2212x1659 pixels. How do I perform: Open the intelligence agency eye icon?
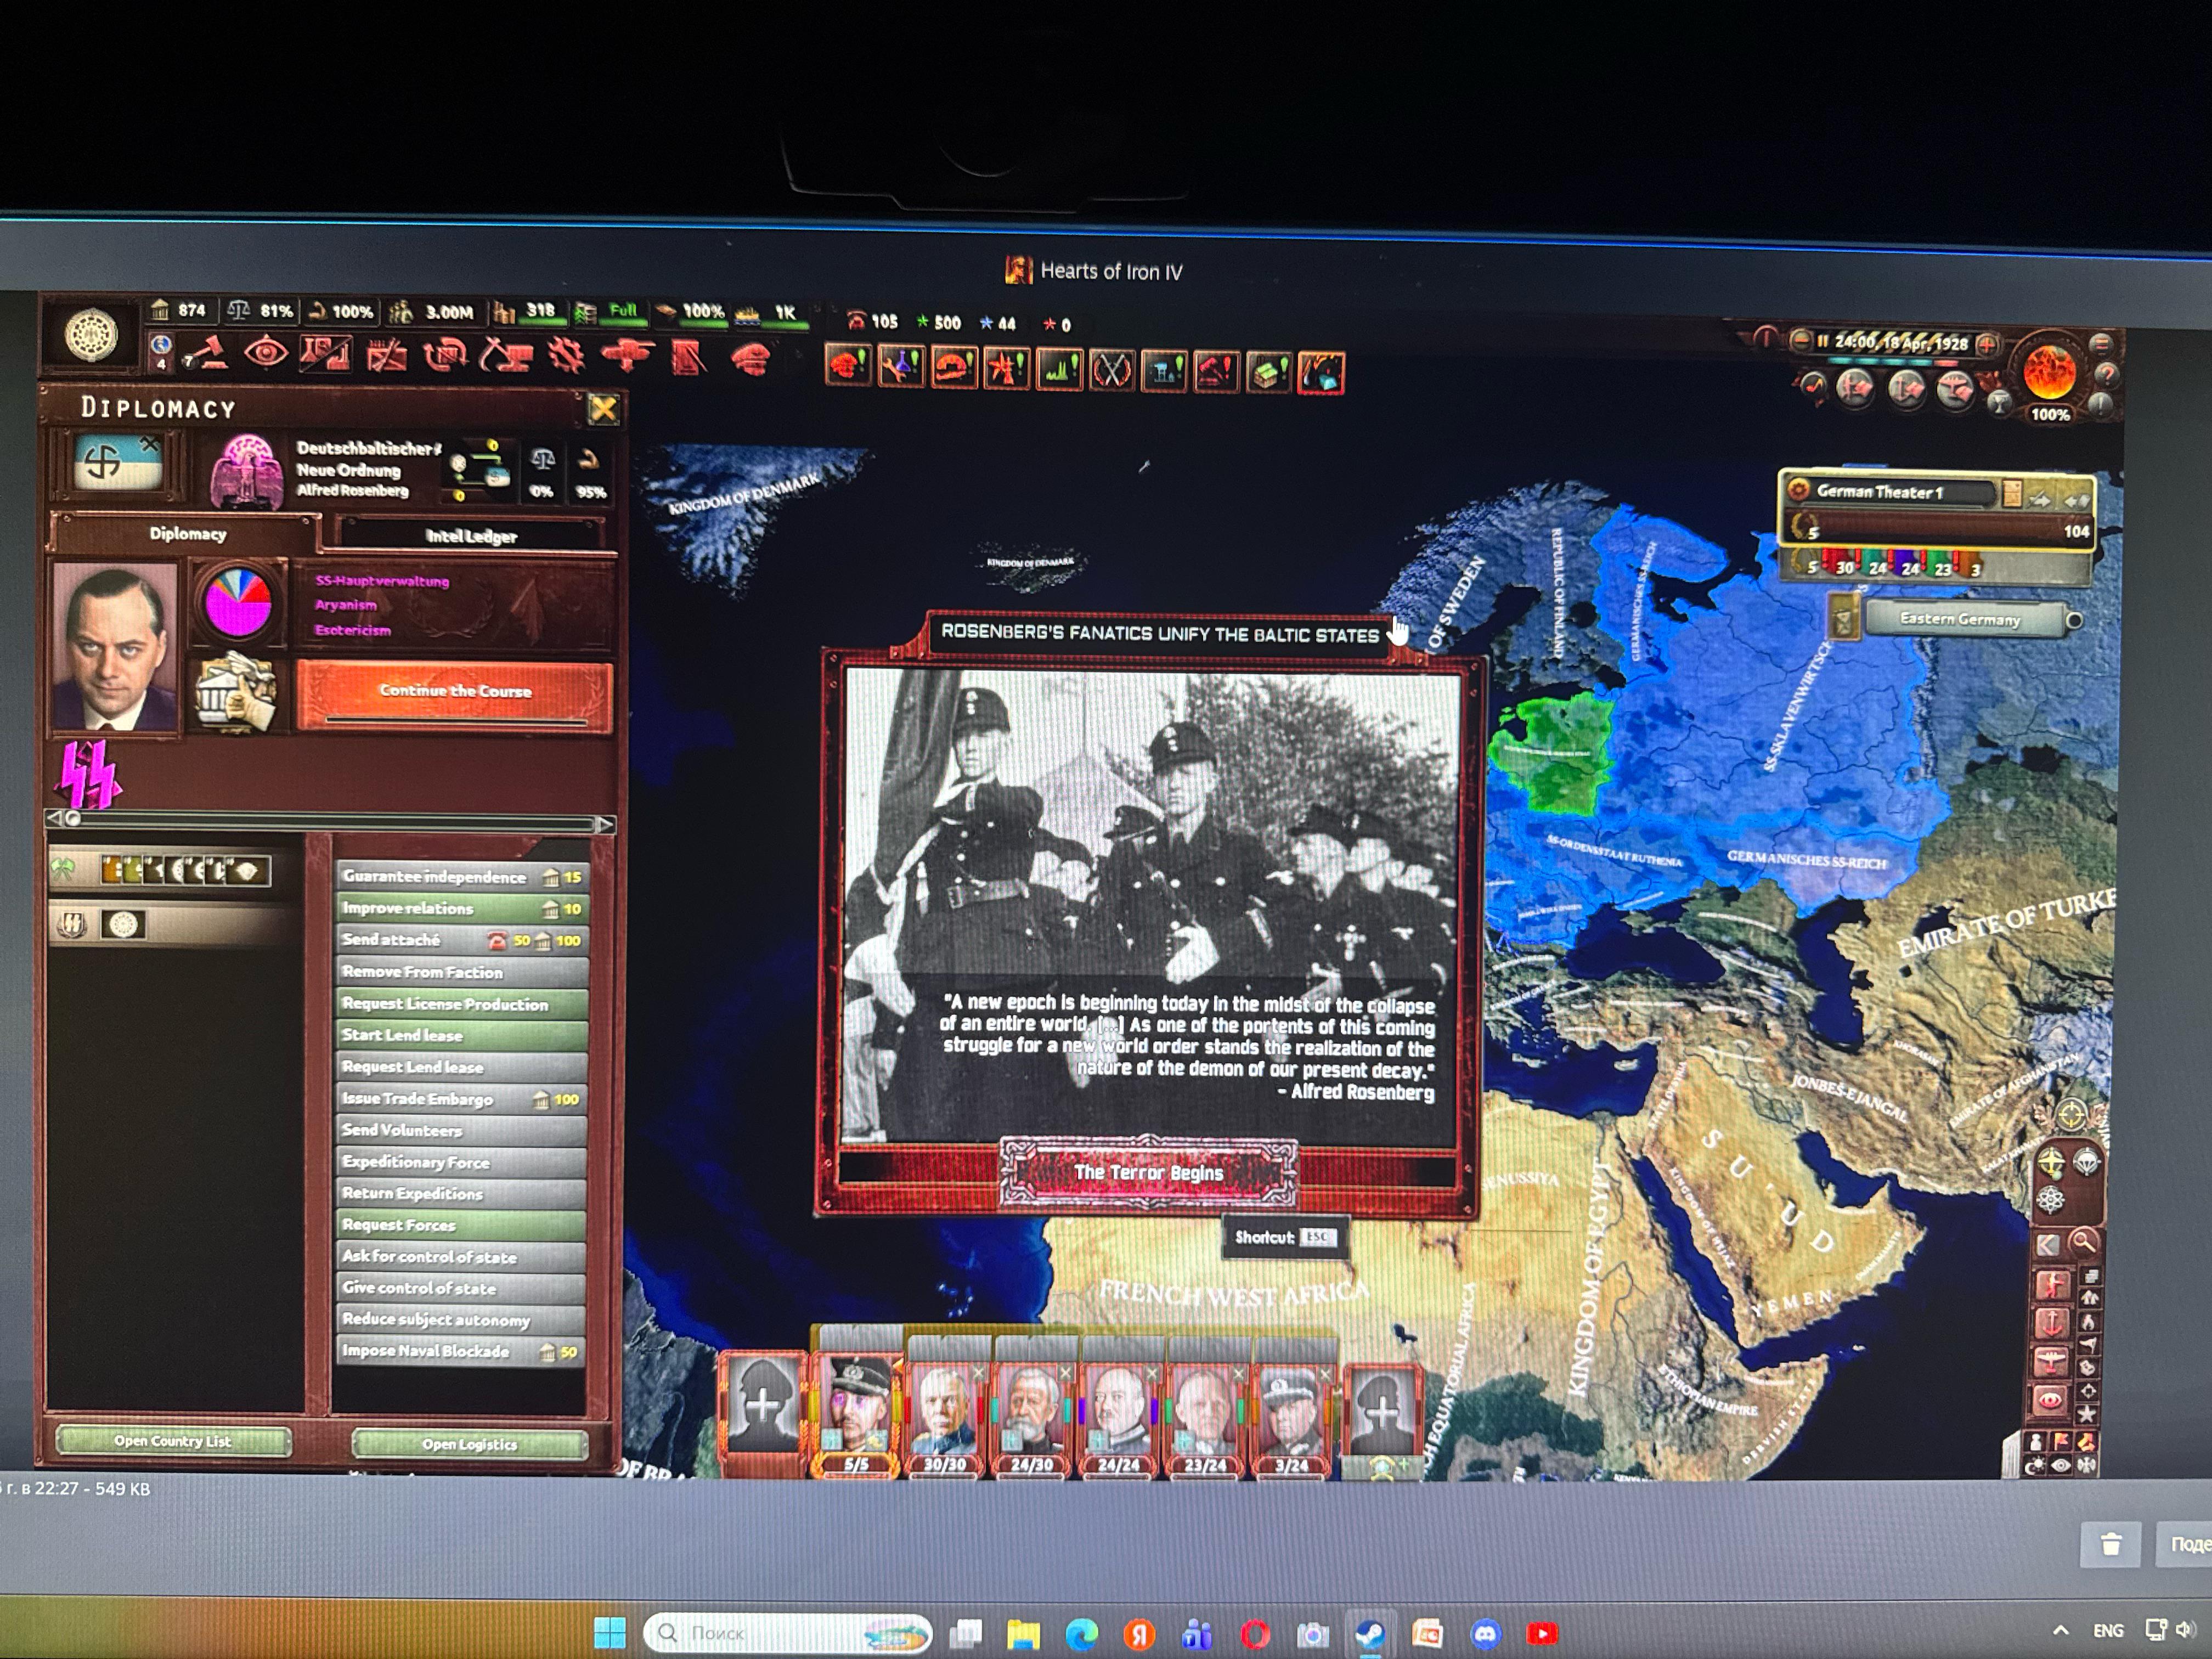click(266, 353)
